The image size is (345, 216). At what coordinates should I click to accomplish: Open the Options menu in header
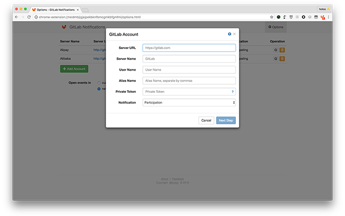(275, 27)
